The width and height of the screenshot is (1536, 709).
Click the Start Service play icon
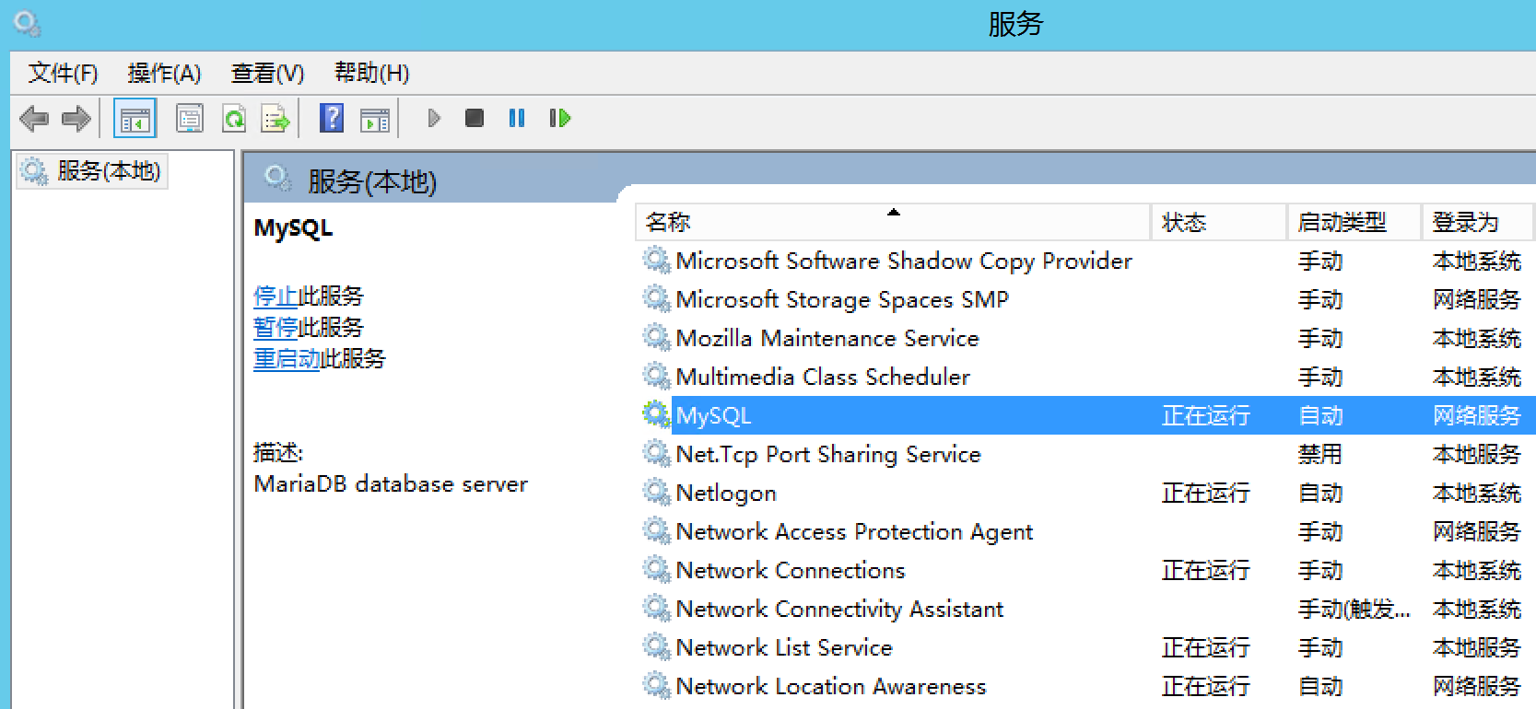(x=434, y=118)
